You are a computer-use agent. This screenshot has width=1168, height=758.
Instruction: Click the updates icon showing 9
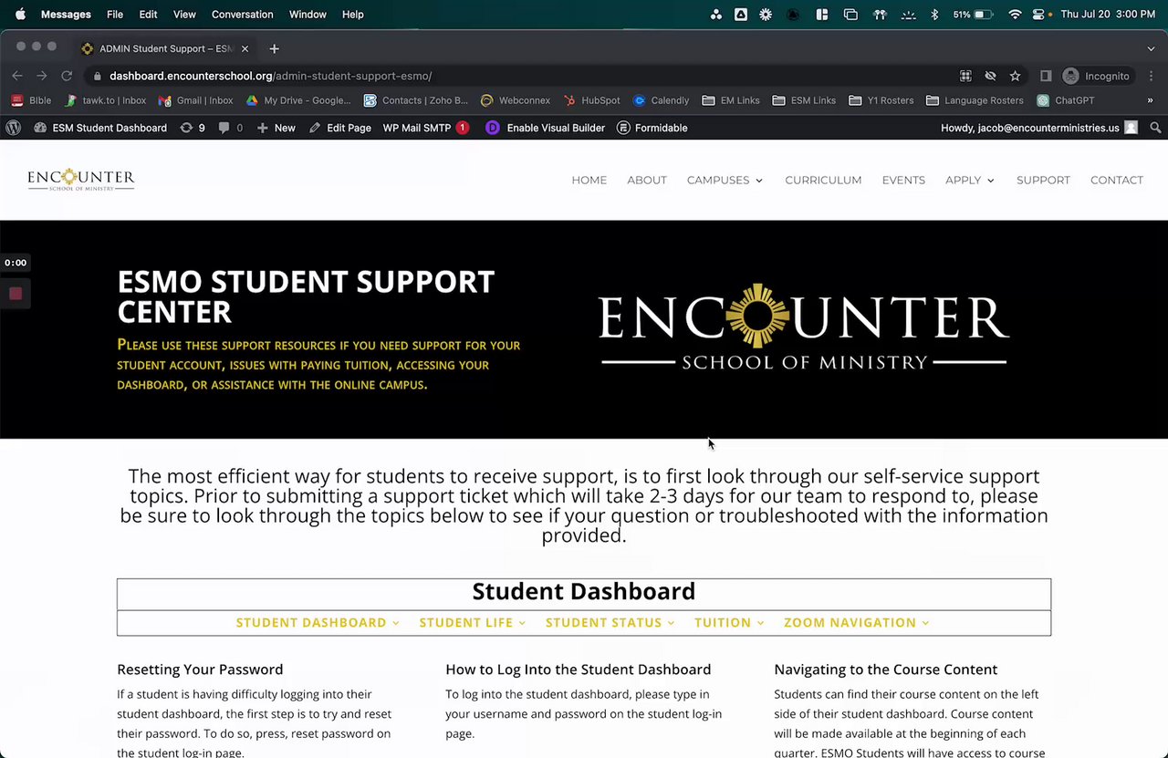[193, 128]
